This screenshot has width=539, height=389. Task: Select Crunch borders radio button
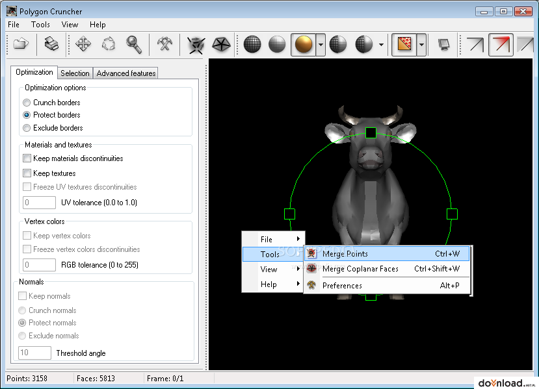pos(27,103)
